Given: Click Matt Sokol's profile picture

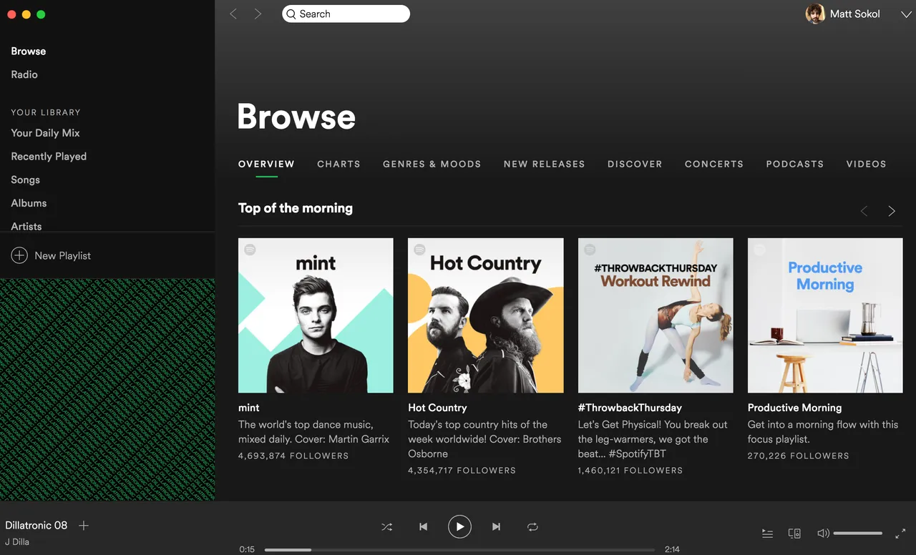Looking at the screenshot, I should (x=815, y=14).
